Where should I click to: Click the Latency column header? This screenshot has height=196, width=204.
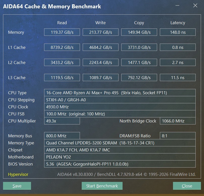click(178, 23)
